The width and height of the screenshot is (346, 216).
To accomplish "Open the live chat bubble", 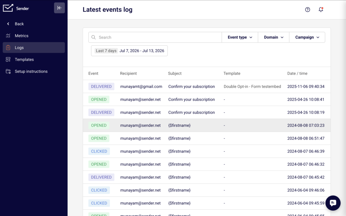I will 333,203.
